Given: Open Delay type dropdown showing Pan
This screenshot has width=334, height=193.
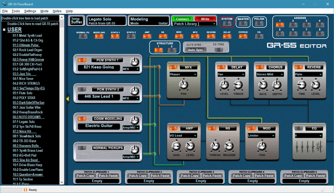Looking at the screenshot, I should point(231,74).
